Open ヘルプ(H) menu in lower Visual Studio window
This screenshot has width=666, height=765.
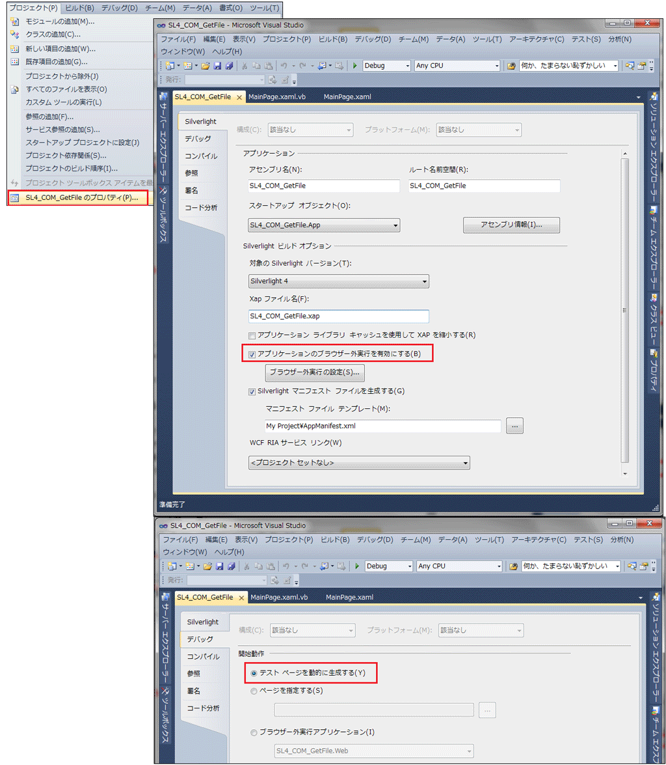[230, 552]
